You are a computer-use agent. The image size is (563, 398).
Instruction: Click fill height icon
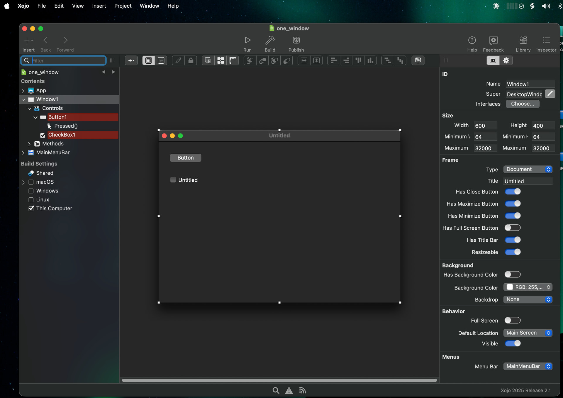[x=316, y=60]
